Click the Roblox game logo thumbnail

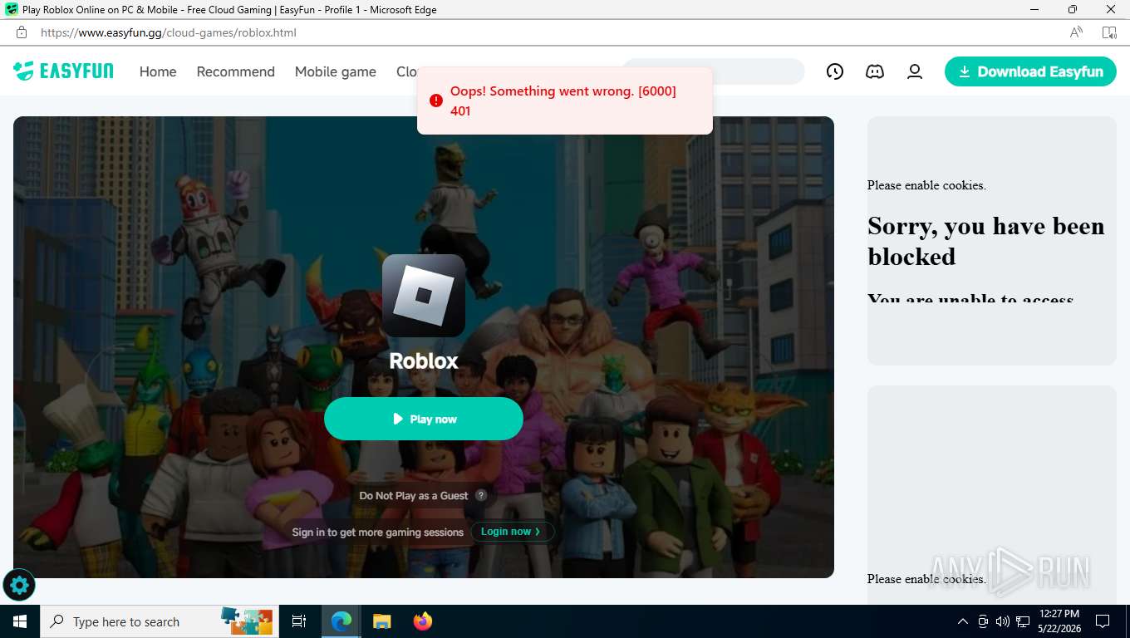(x=424, y=296)
